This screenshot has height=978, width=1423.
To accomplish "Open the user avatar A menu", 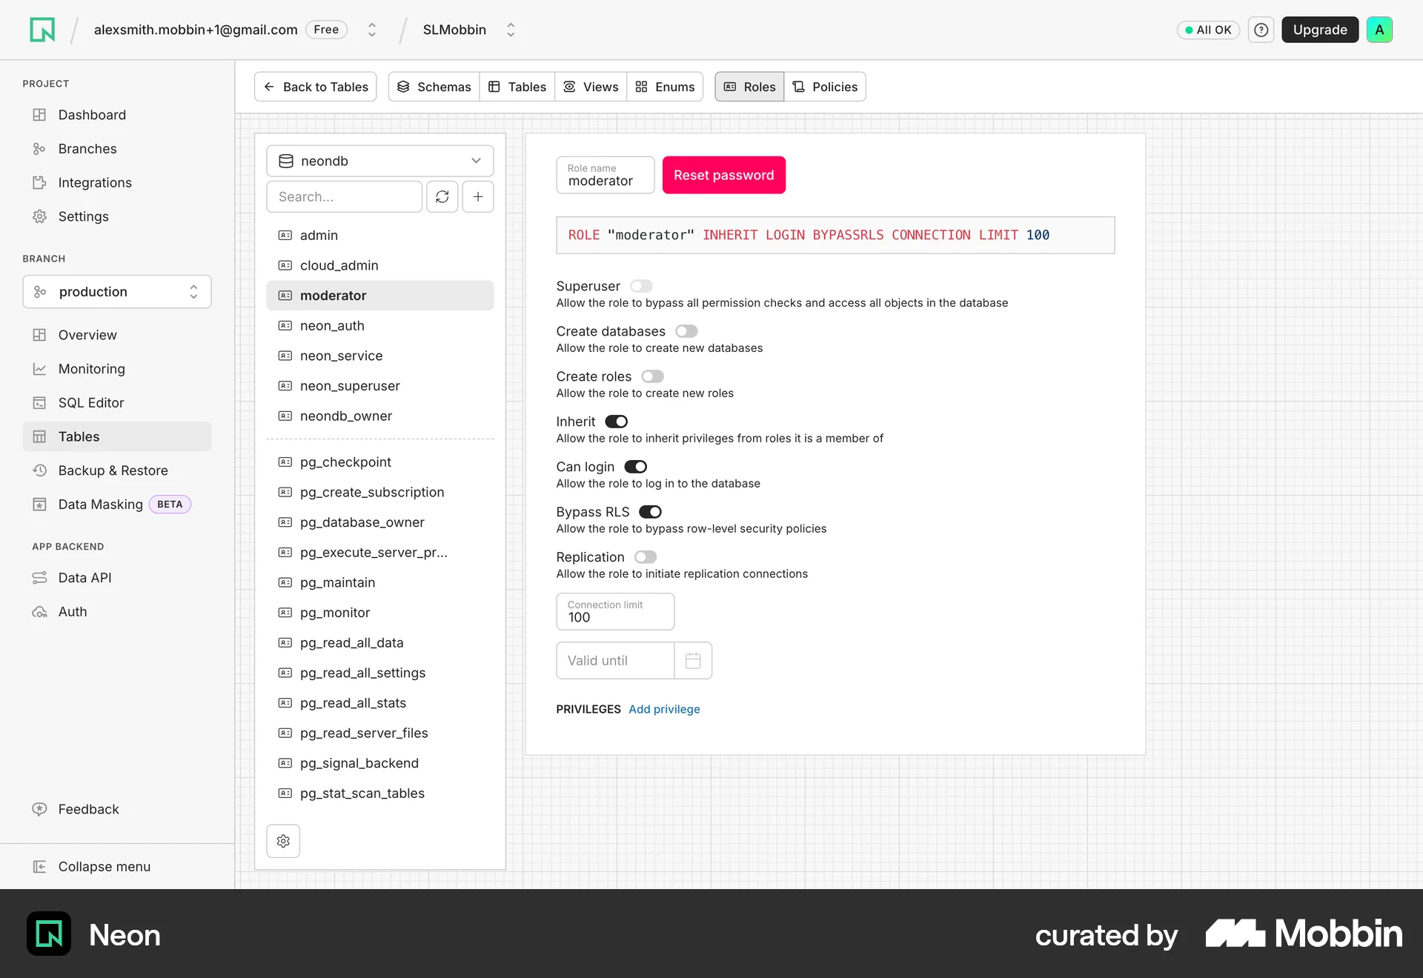I will [1379, 30].
